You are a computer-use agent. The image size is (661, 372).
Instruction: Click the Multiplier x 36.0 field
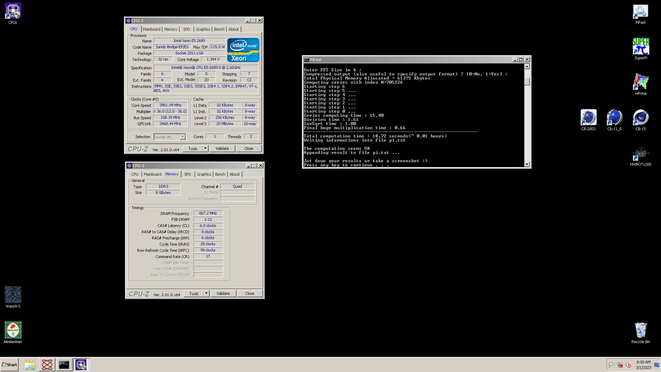point(170,111)
